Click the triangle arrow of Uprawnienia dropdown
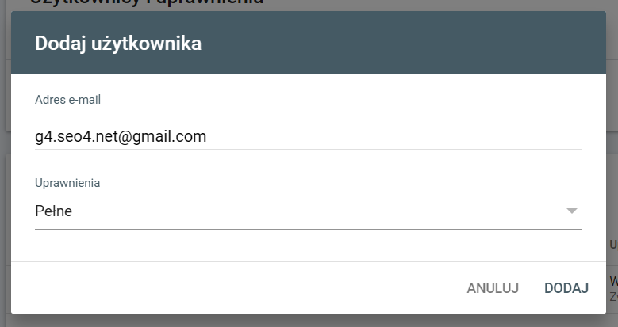 pos(571,211)
